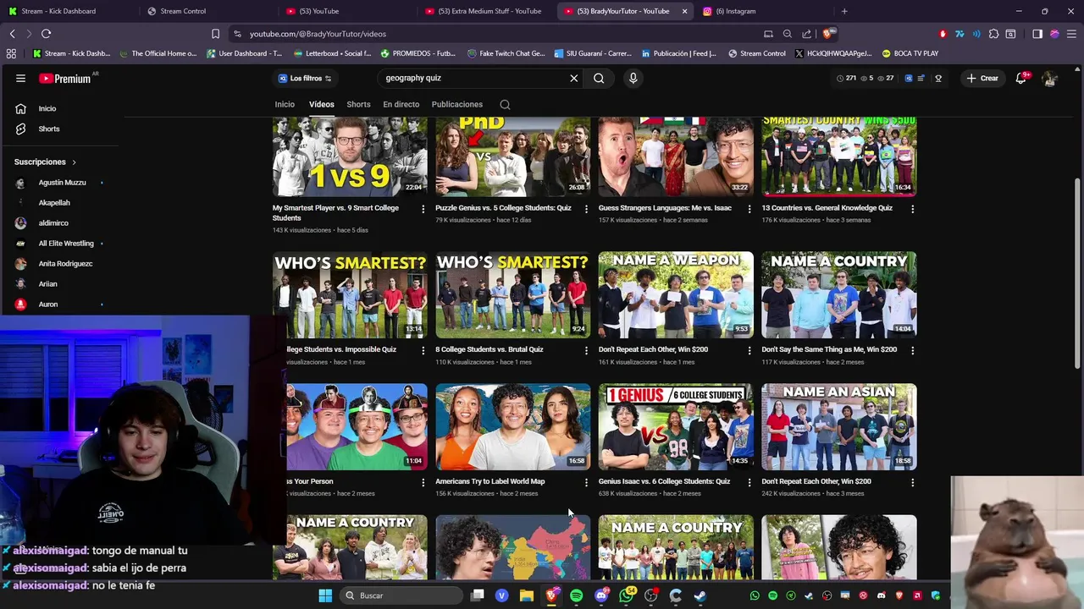Viewport: 1084px width, 609px height.
Task: Switch to Extra Medium Stuff YouTube tab
Action: 489,11
